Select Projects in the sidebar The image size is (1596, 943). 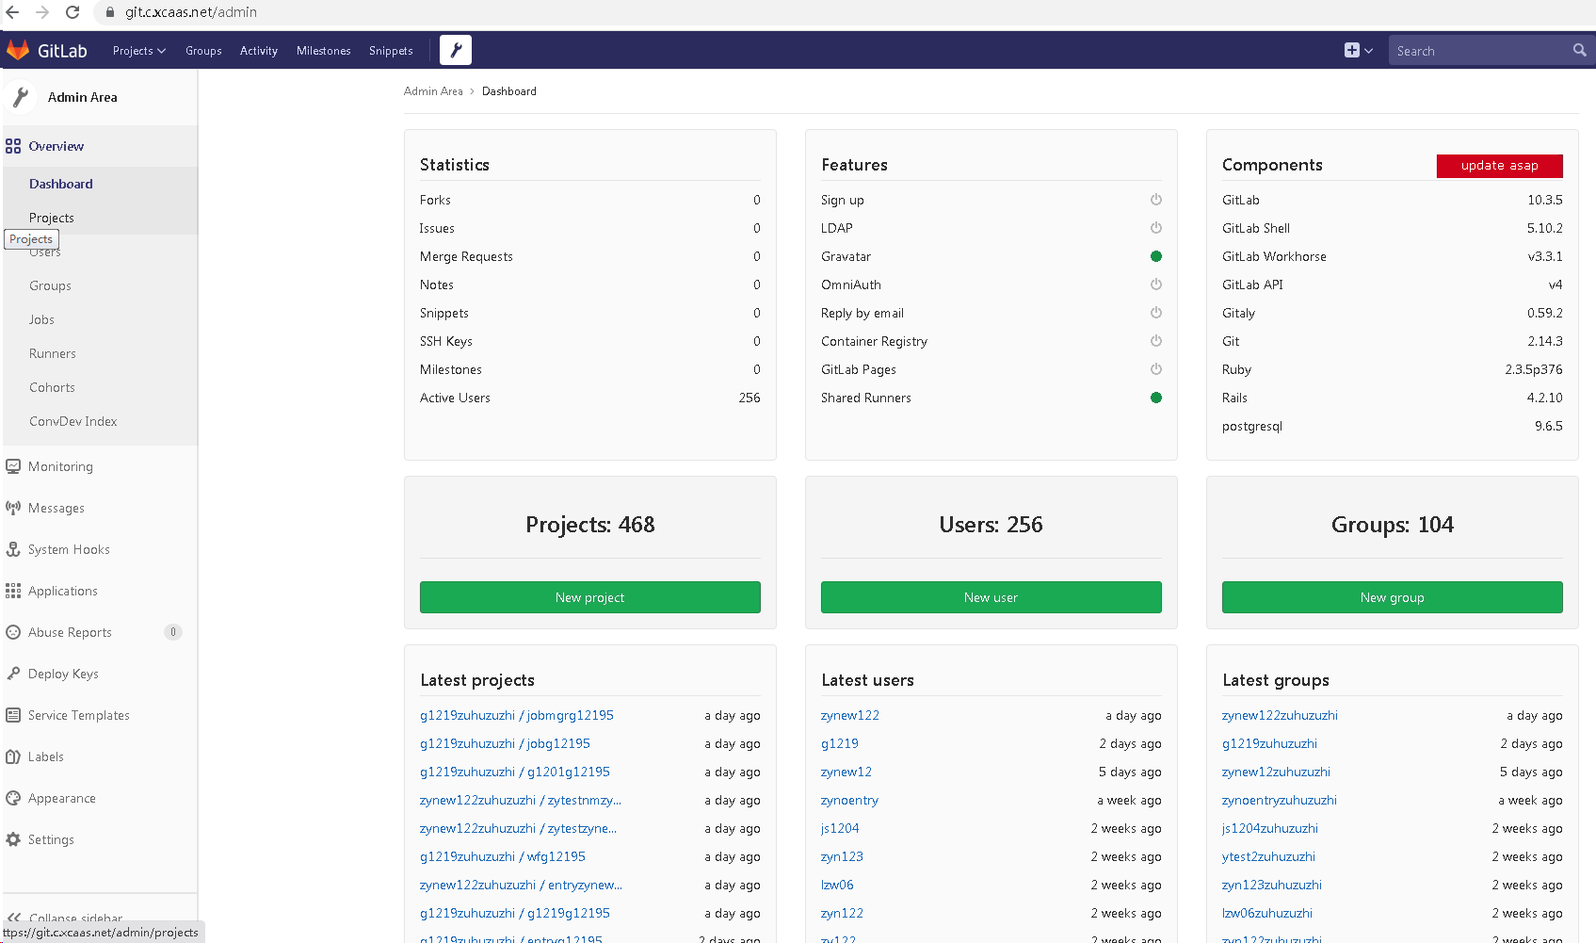[x=52, y=218]
